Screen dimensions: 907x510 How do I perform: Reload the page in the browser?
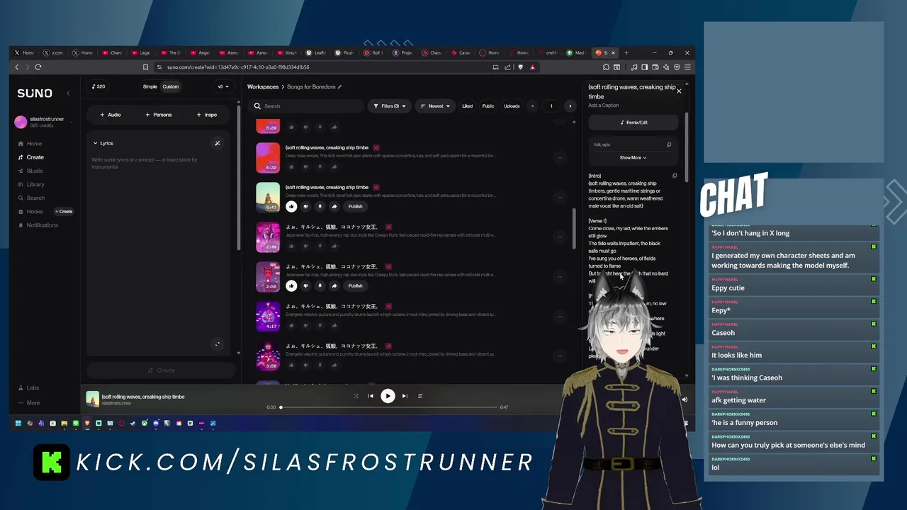pos(38,67)
